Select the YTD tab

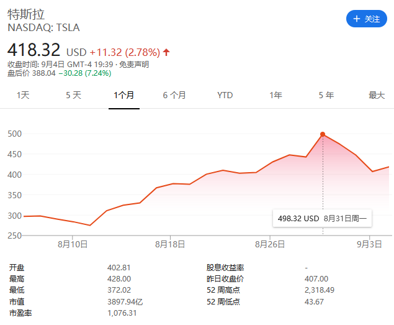[225, 95]
